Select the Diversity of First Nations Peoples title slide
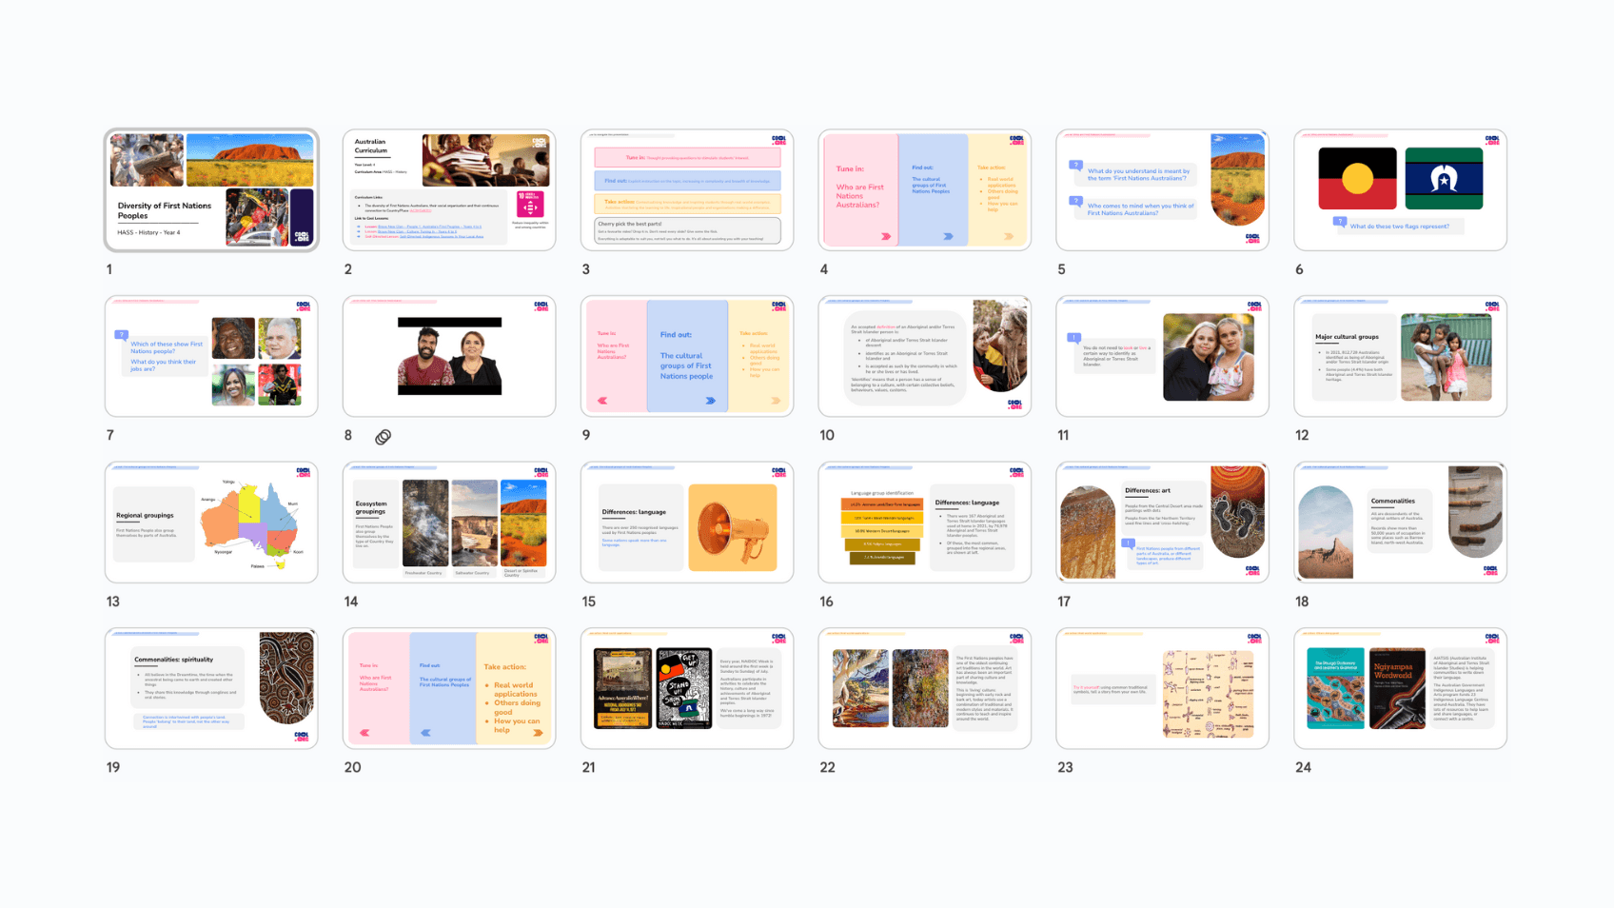 pos(211,190)
